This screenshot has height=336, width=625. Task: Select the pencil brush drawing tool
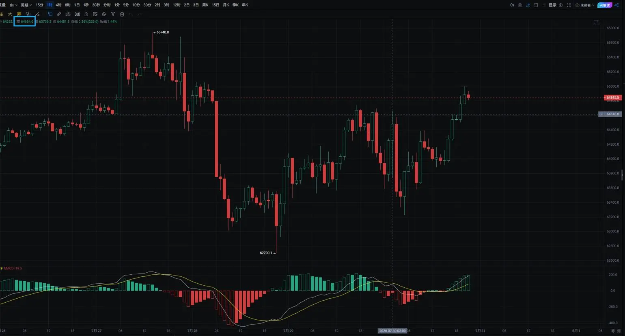[x=68, y=14]
